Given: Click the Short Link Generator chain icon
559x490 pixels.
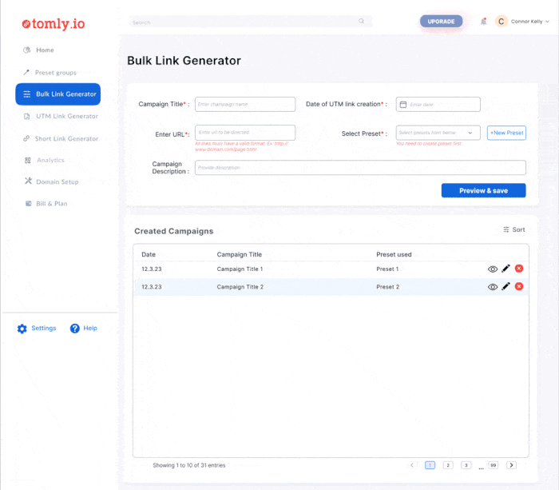Looking at the screenshot, I should coord(26,138).
